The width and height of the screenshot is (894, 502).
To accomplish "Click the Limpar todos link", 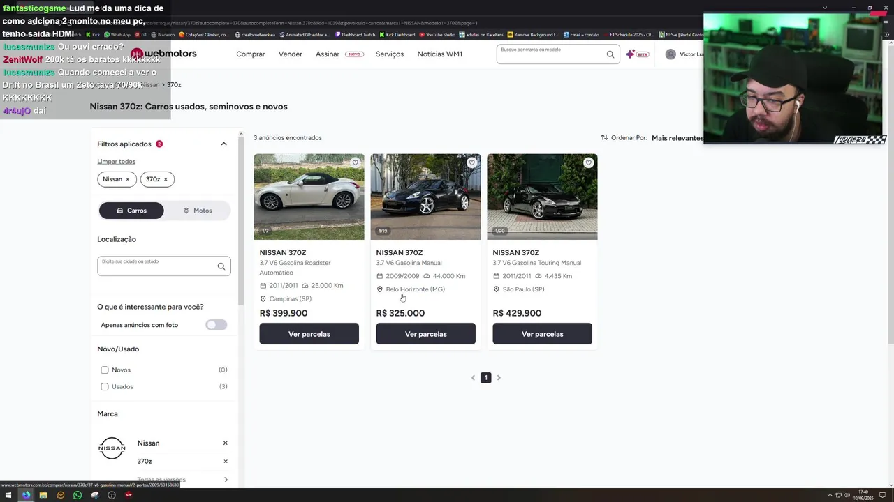I will [116, 162].
